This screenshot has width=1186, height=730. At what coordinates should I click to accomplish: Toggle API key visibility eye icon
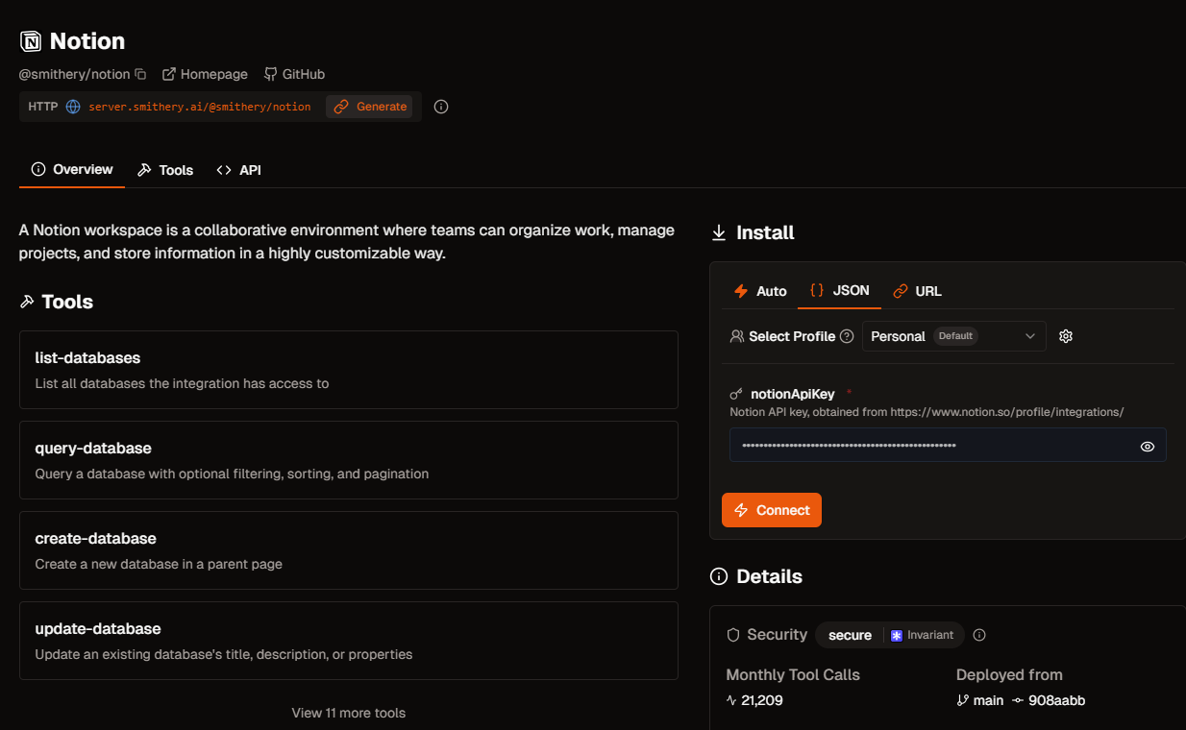(1148, 447)
